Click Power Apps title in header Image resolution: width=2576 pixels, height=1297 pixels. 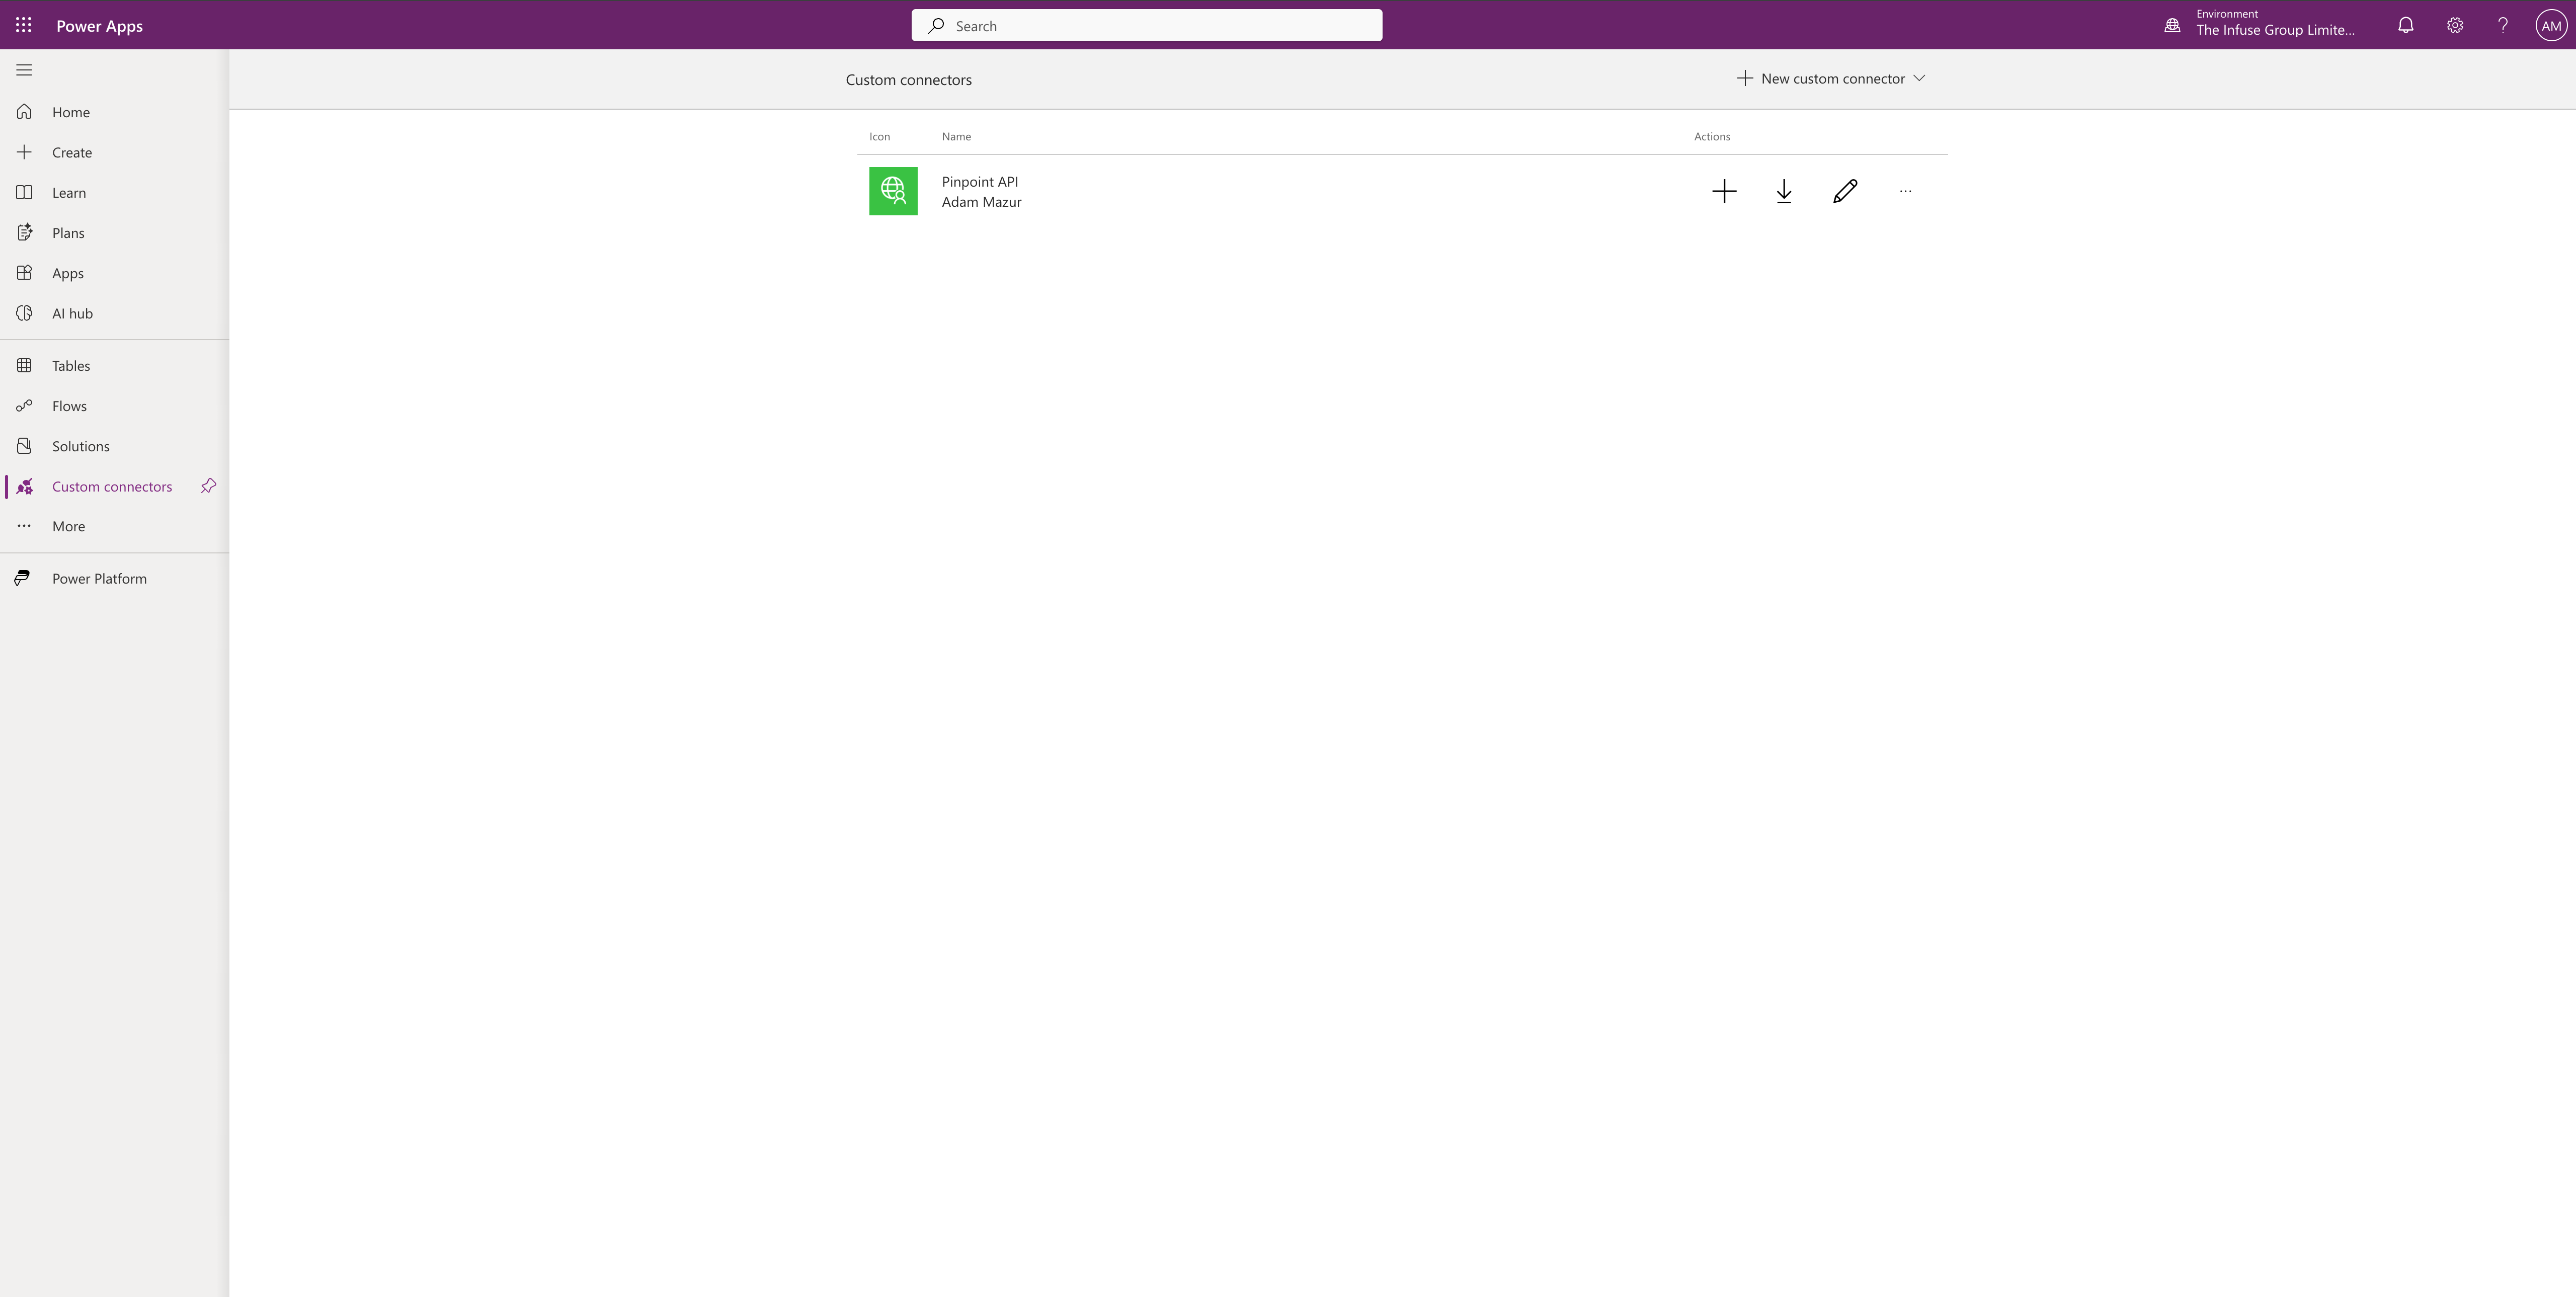point(99,26)
